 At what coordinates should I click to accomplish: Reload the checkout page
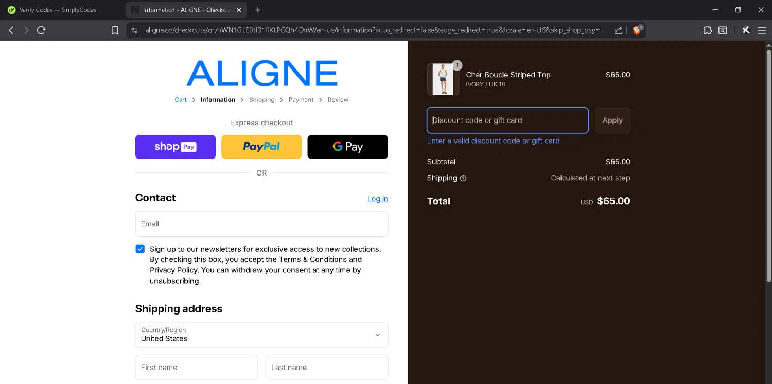tap(42, 30)
